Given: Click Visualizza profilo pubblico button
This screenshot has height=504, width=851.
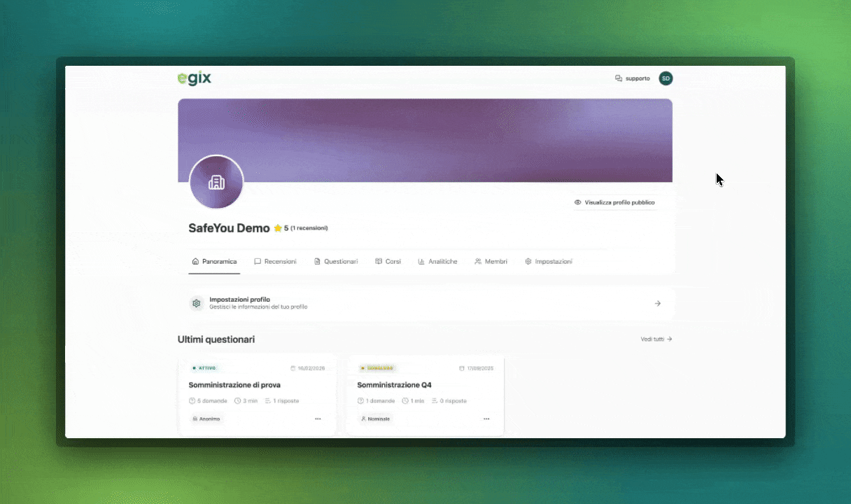Looking at the screenshot, I should click(x=614, y=202).
